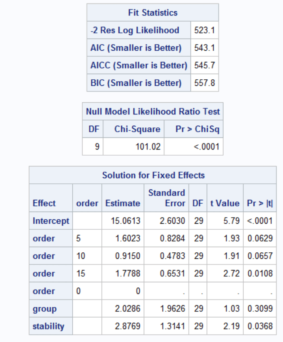The height and width of the screenshot is (342, 283).
Task: Click the BIC (Smaller is Better) label
Action: [136, 83]
